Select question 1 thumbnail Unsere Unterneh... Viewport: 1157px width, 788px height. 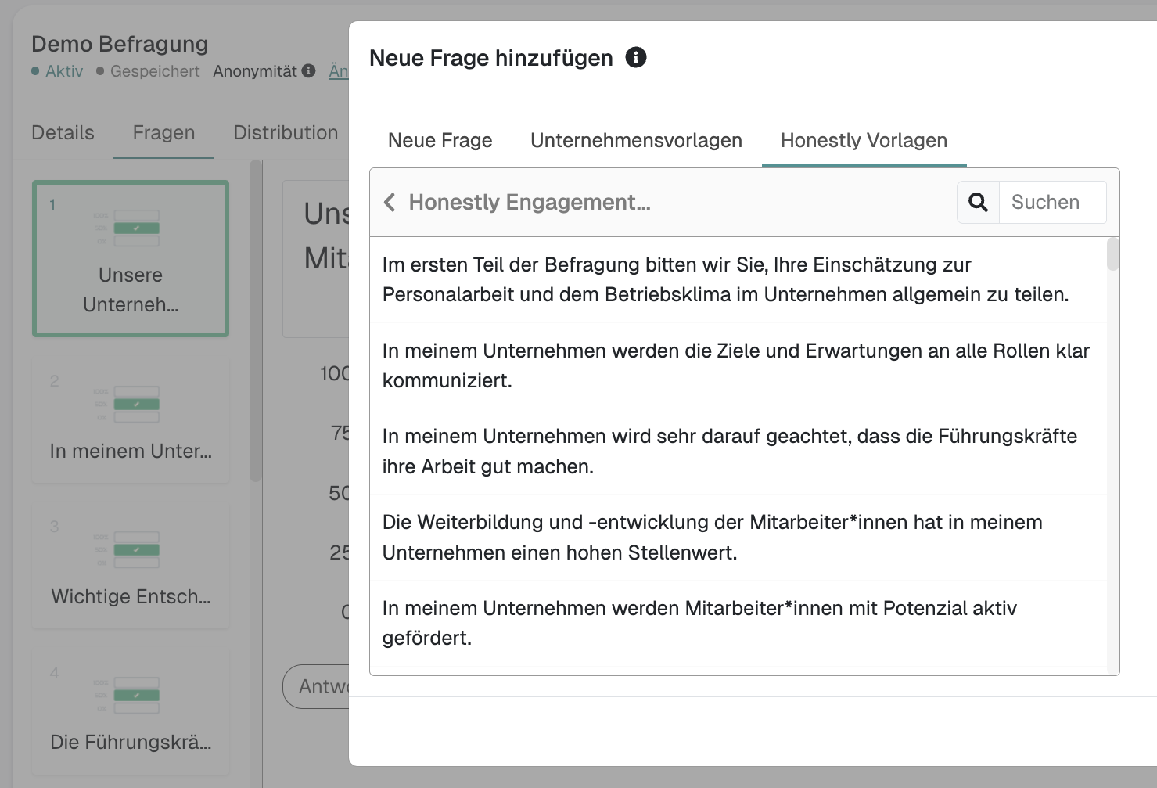point(131,259)
